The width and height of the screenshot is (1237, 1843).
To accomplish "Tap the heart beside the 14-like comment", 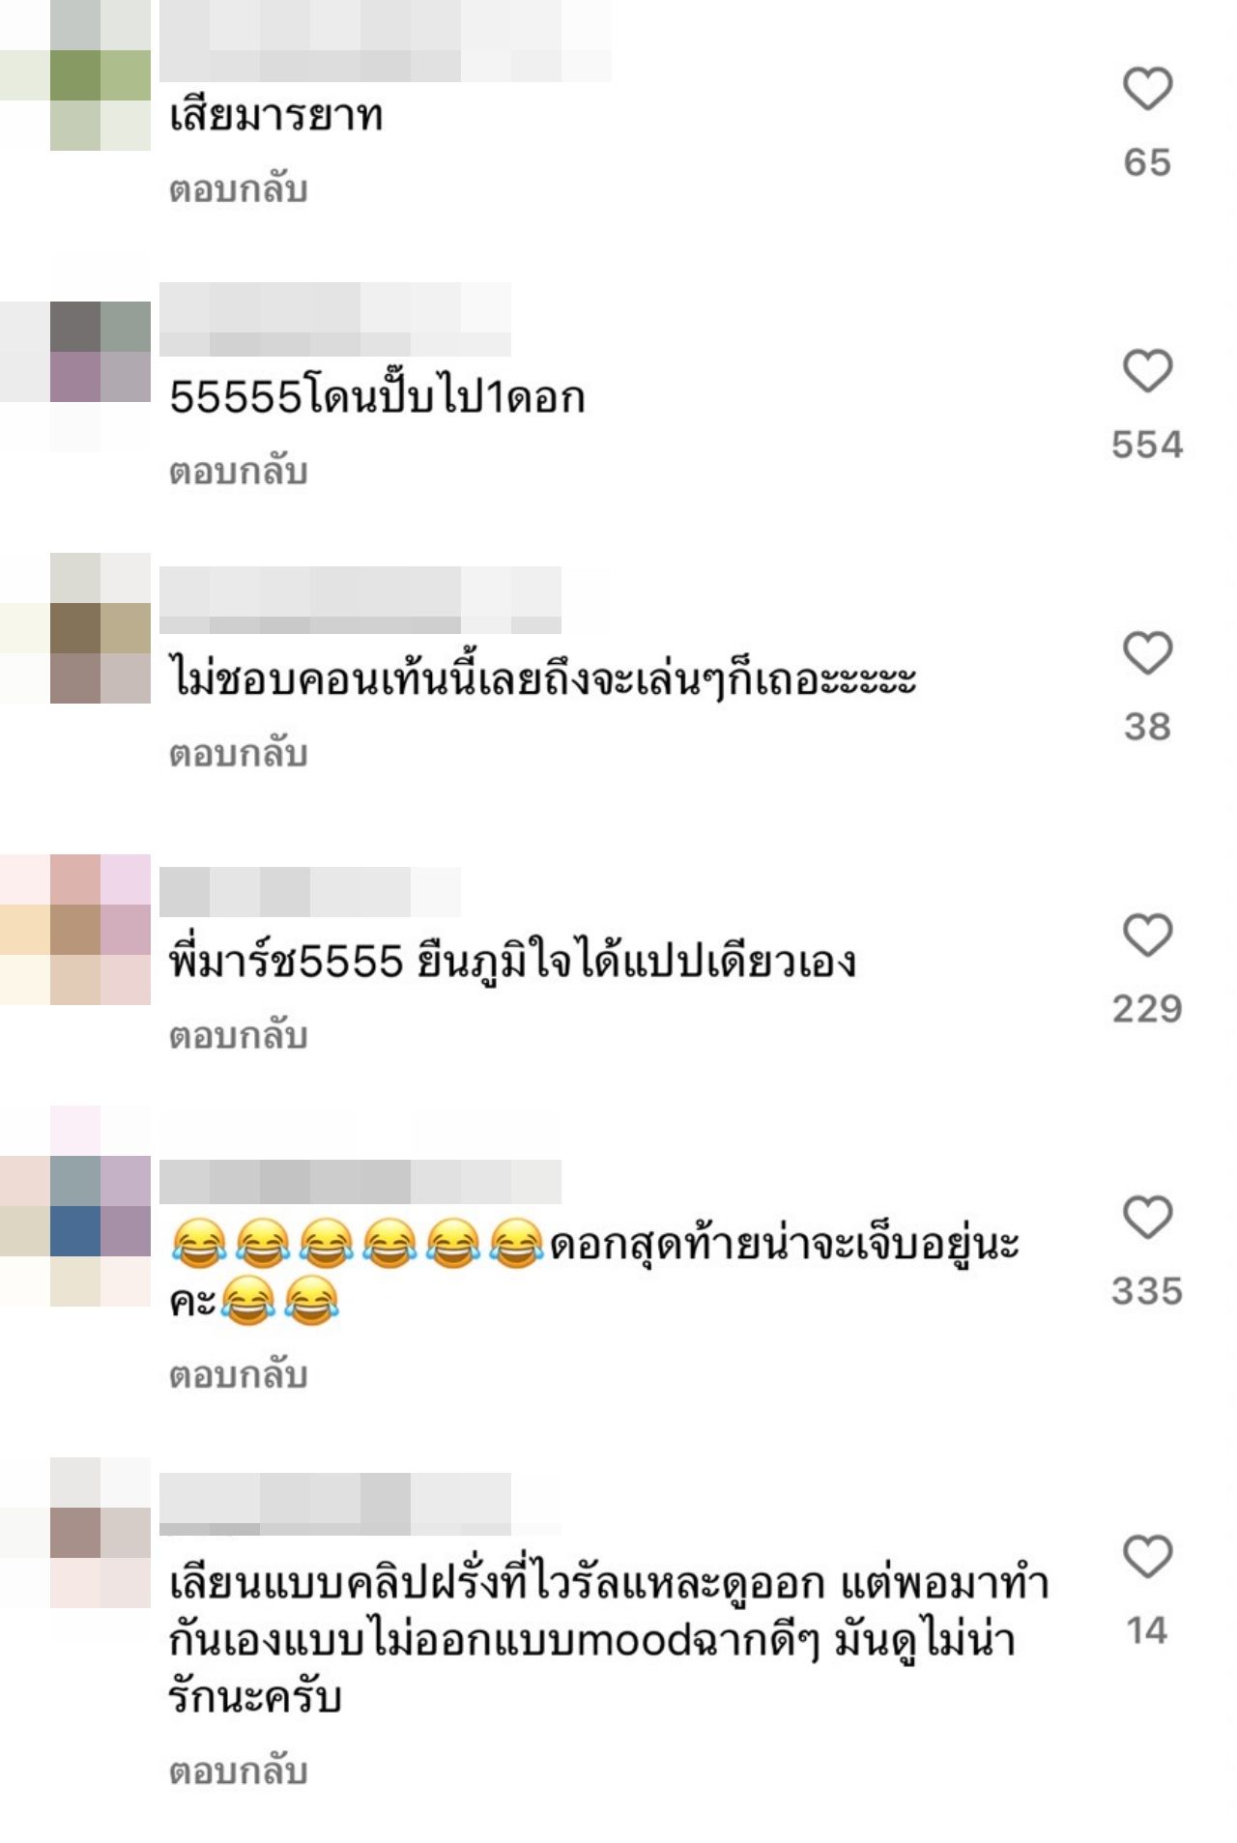I will [1147, 1557].
